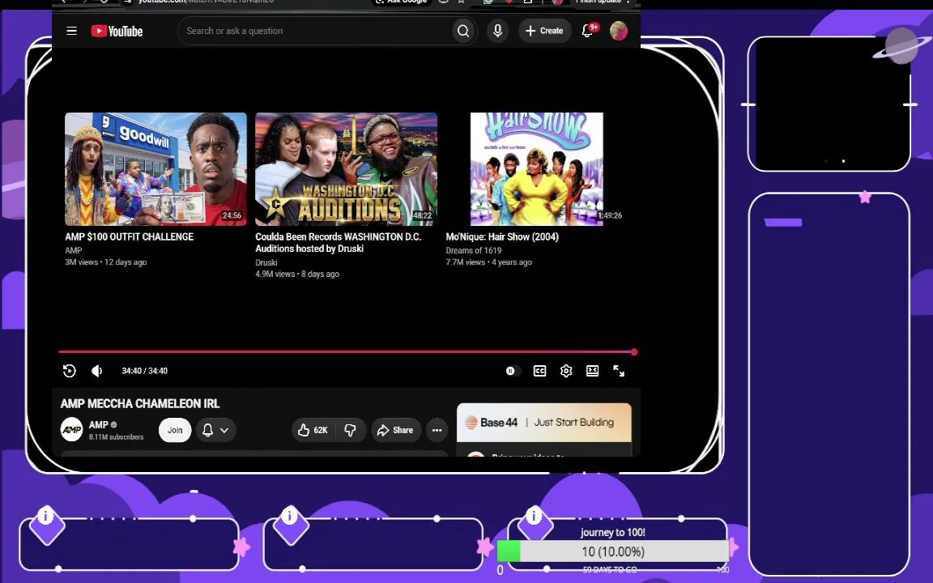The width and height of the screenshot is (933, 583).
Task: Like the video with 62K thumbs up
Action: [313, 430]
